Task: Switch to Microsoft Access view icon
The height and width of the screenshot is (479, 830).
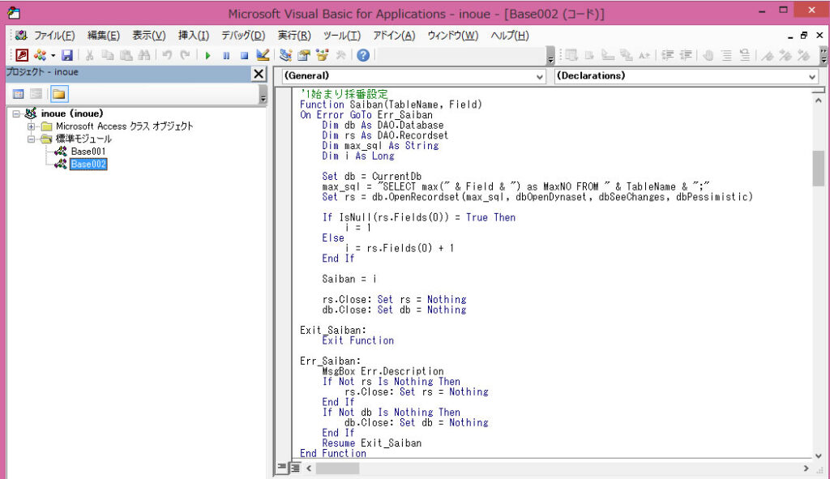Action: click(x=22, y=55)
